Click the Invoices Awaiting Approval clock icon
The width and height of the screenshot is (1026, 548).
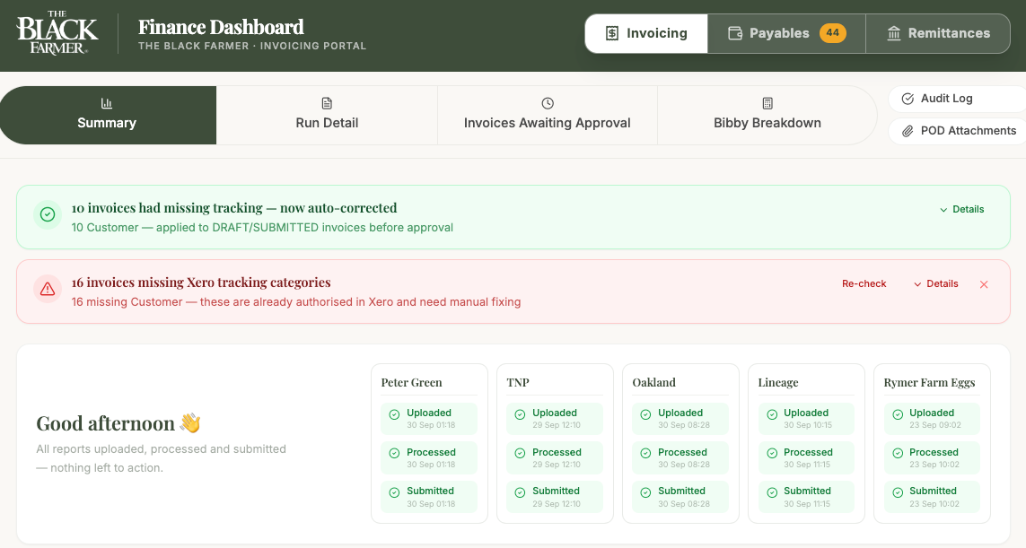click(x=548, y=103)
